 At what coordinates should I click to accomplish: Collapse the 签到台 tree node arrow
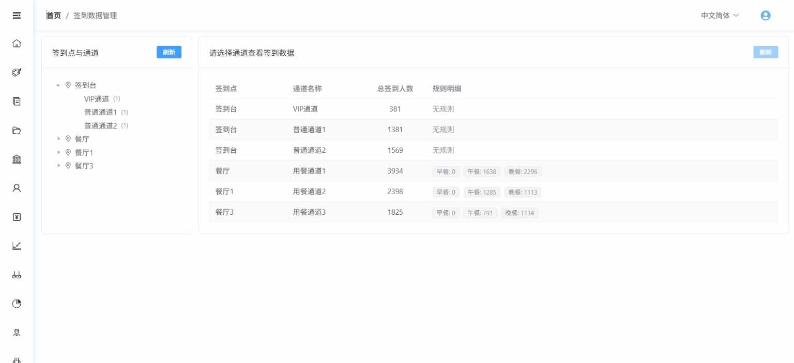[x=58, y=86]
